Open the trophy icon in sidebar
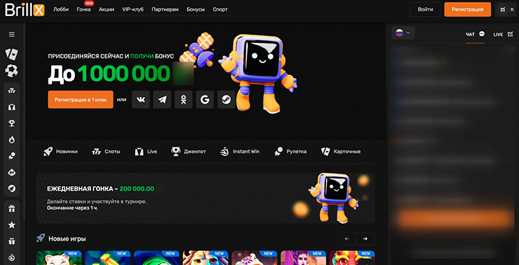519x265 pixels. point(12,123)
